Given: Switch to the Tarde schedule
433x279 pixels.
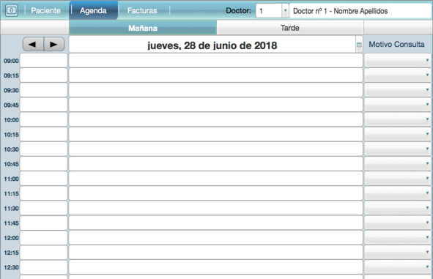Looking at the screenshot, I should point(290,28).
